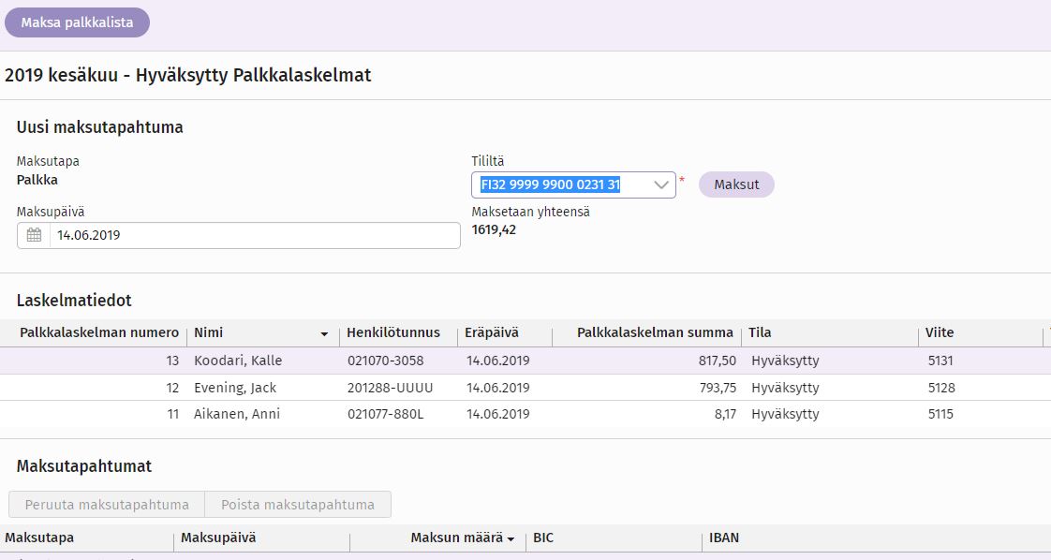Click henkilötunnus 021077-880L
The width and height of the screenshot is (1051, 560).
click(x=385, y=414)
